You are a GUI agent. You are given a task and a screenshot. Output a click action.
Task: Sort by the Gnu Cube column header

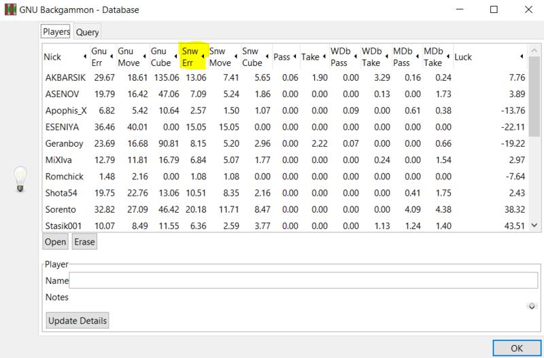(x=164, y=57)
